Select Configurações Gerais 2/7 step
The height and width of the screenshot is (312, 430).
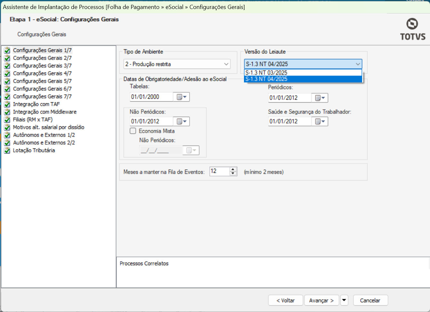point(42,58)
